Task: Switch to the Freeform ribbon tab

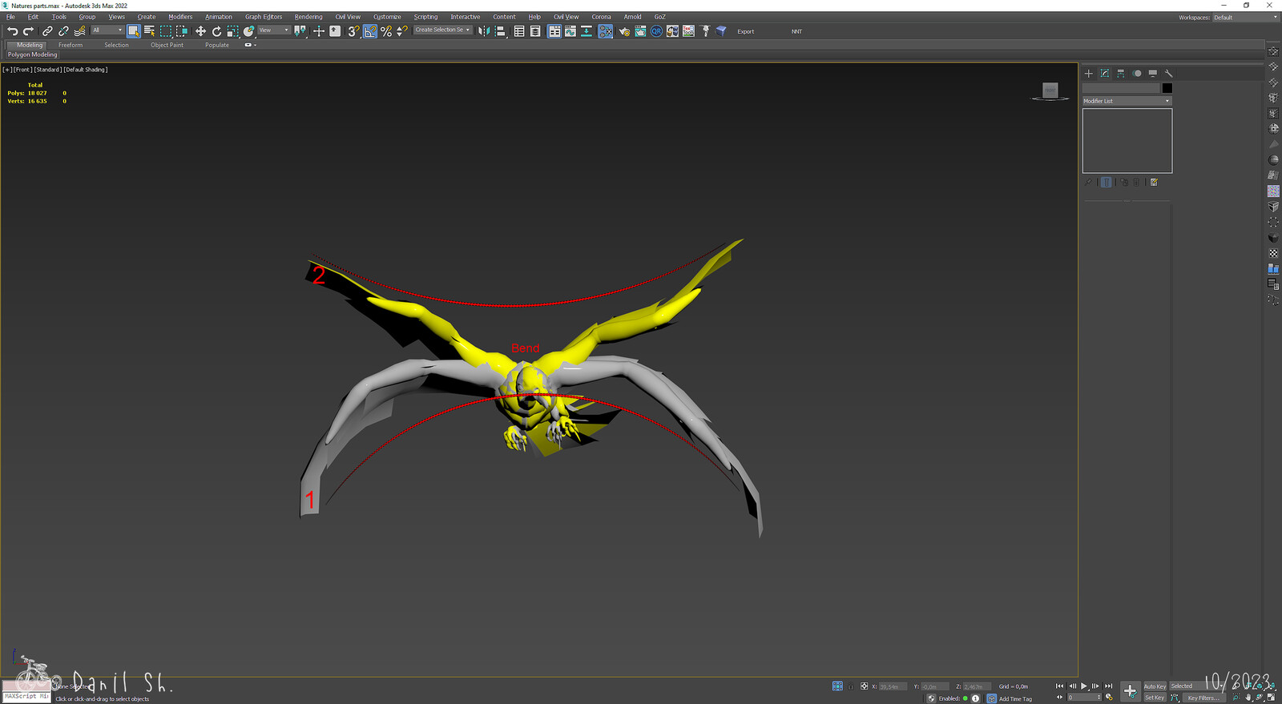Action: click(x=71, y=45)
